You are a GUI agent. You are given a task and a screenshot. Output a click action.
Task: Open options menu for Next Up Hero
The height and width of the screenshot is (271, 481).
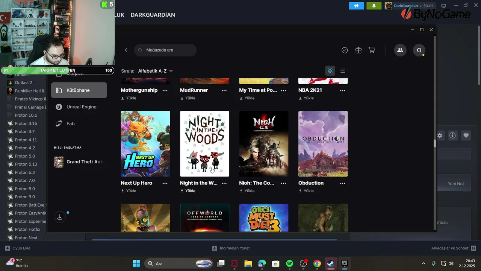165,183
